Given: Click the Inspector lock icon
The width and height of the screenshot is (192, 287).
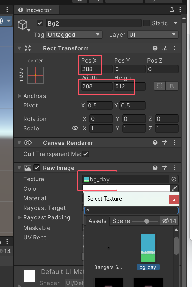Looking at the screenshot, I should click(172, 10).
